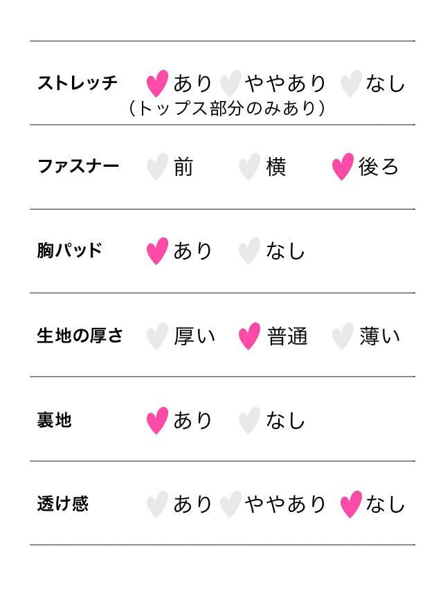Click the gray heart beside ストレッチ ややあり
The image size is (443, 591).
(x=230, y=83)
